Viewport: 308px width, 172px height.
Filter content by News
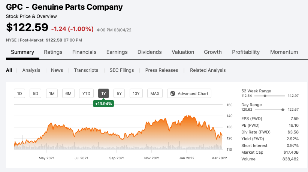click(57, 70)
